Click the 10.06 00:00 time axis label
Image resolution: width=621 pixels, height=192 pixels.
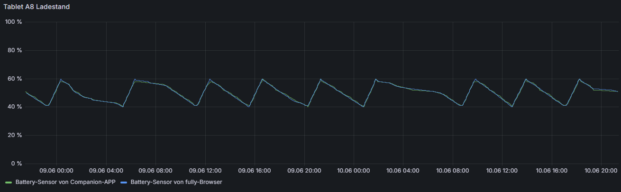(x=354, y=170)
